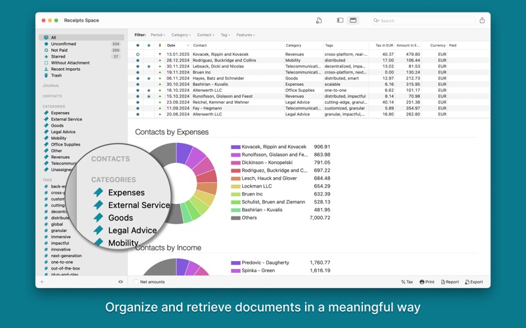Open the Period filter dropdown
Image resolution: width=526 pixels, height=328 pixels.
[x=158, y=35]
